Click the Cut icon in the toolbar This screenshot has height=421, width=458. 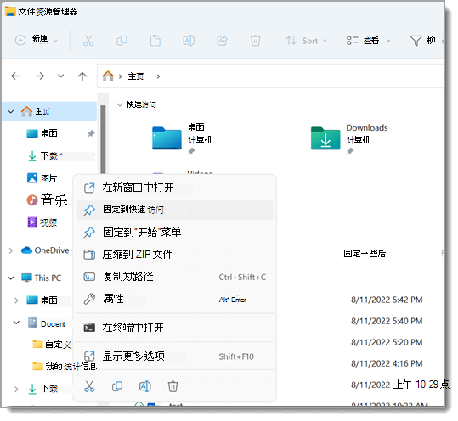click(88, 41)
